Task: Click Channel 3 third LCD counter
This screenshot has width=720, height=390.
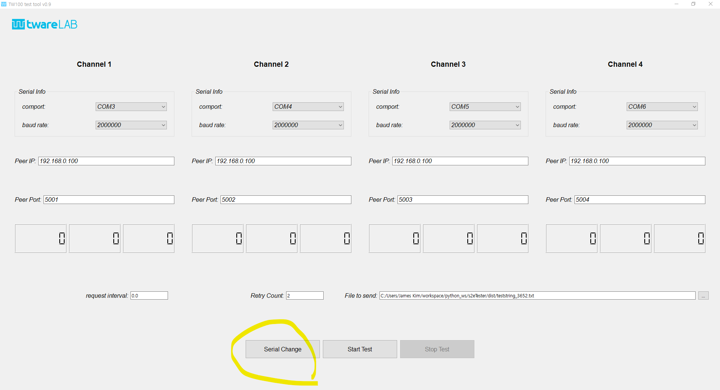Action: (x=502, y=238)
